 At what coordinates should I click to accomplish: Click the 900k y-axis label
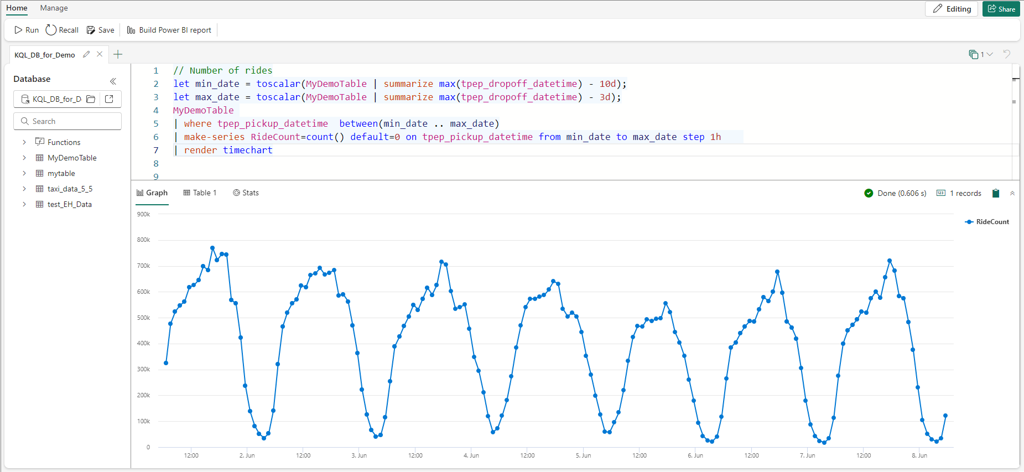(143, 214)
